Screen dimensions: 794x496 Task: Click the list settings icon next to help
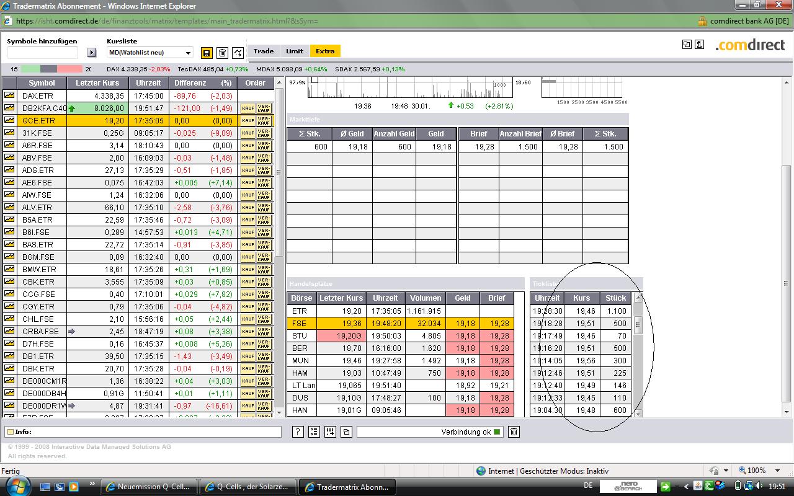click(x=314, y=432)
